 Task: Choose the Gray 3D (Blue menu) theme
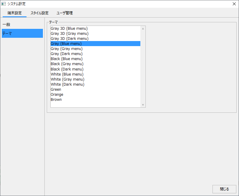click(x=69, y=29)
